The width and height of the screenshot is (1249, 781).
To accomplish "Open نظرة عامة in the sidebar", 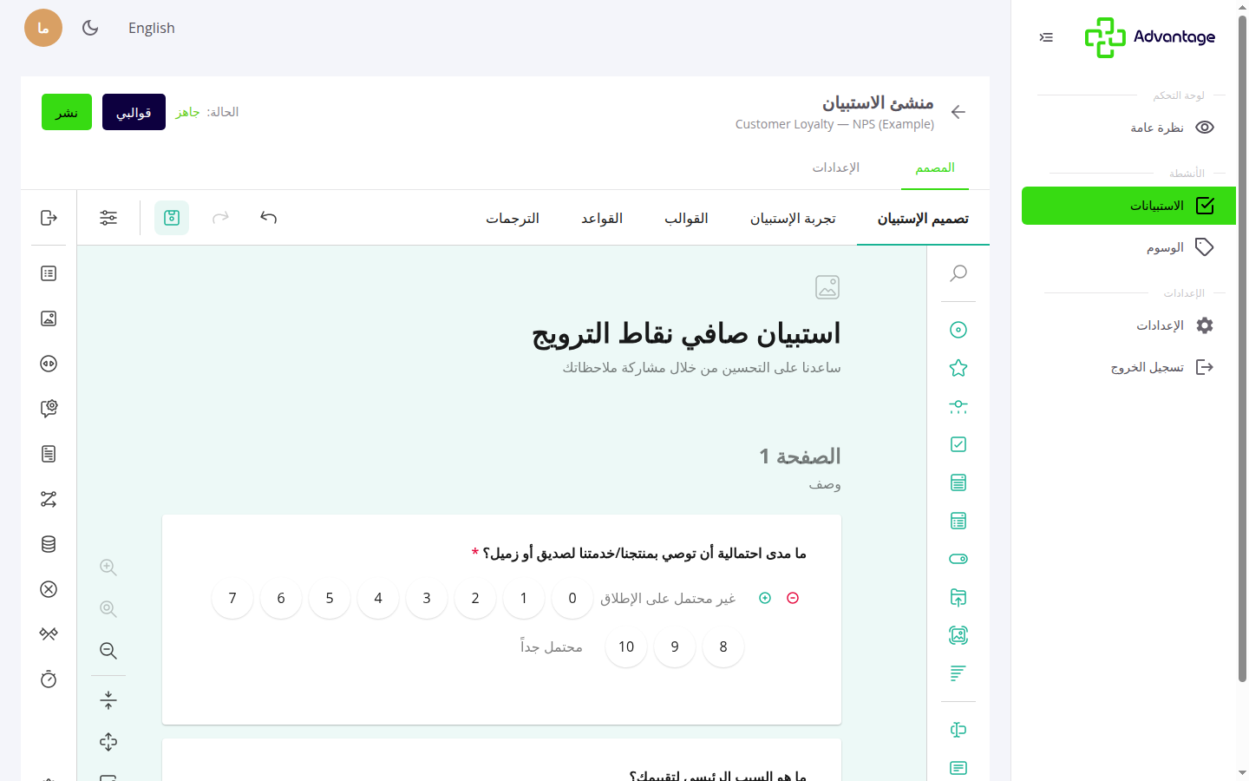I will pos(1129,128).
